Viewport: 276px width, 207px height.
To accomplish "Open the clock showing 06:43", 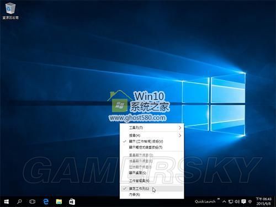I will click(x=264, y=201).
